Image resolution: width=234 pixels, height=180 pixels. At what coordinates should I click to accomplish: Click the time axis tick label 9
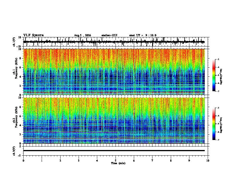point(189,161)
